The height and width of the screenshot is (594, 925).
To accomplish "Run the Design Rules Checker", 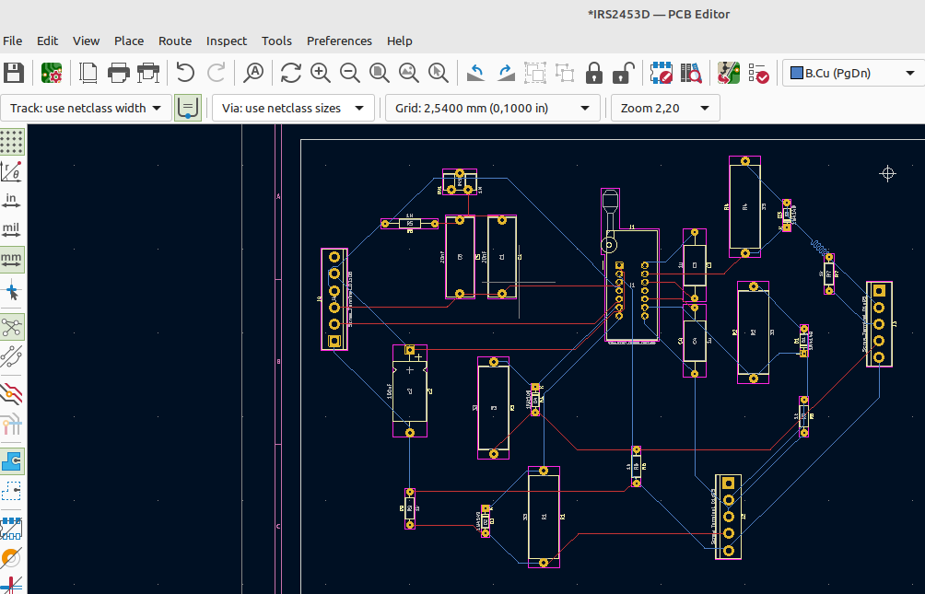I will (x=758, y=73).
